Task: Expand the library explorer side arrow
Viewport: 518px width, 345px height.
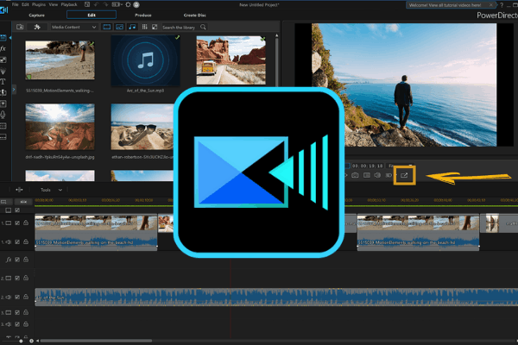Action: 14,89
